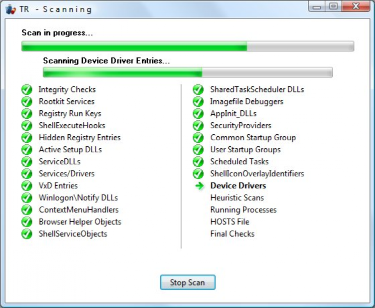
Task: Click the HOSTS File entry
Action: click(230, 222)
